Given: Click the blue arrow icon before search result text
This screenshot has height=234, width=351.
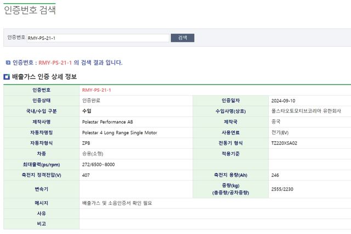Looking at the screenshot, I should [x=8, y=63].
